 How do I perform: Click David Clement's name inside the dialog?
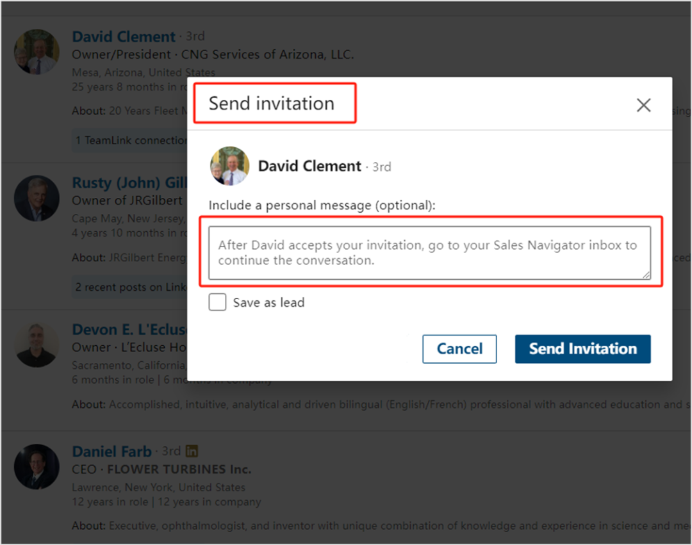(309, 167)
